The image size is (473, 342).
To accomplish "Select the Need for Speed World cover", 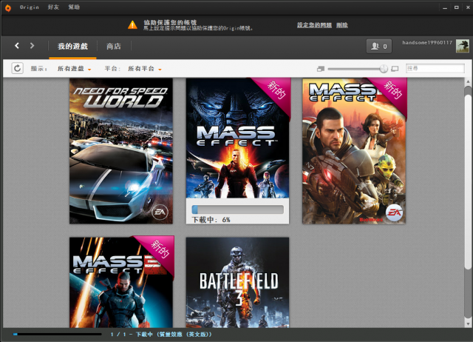I will (121, 151).
